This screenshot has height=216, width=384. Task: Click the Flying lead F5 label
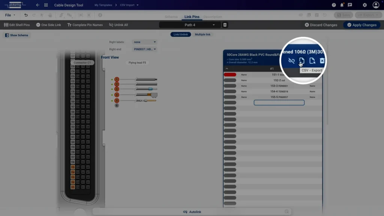point(137,63)
